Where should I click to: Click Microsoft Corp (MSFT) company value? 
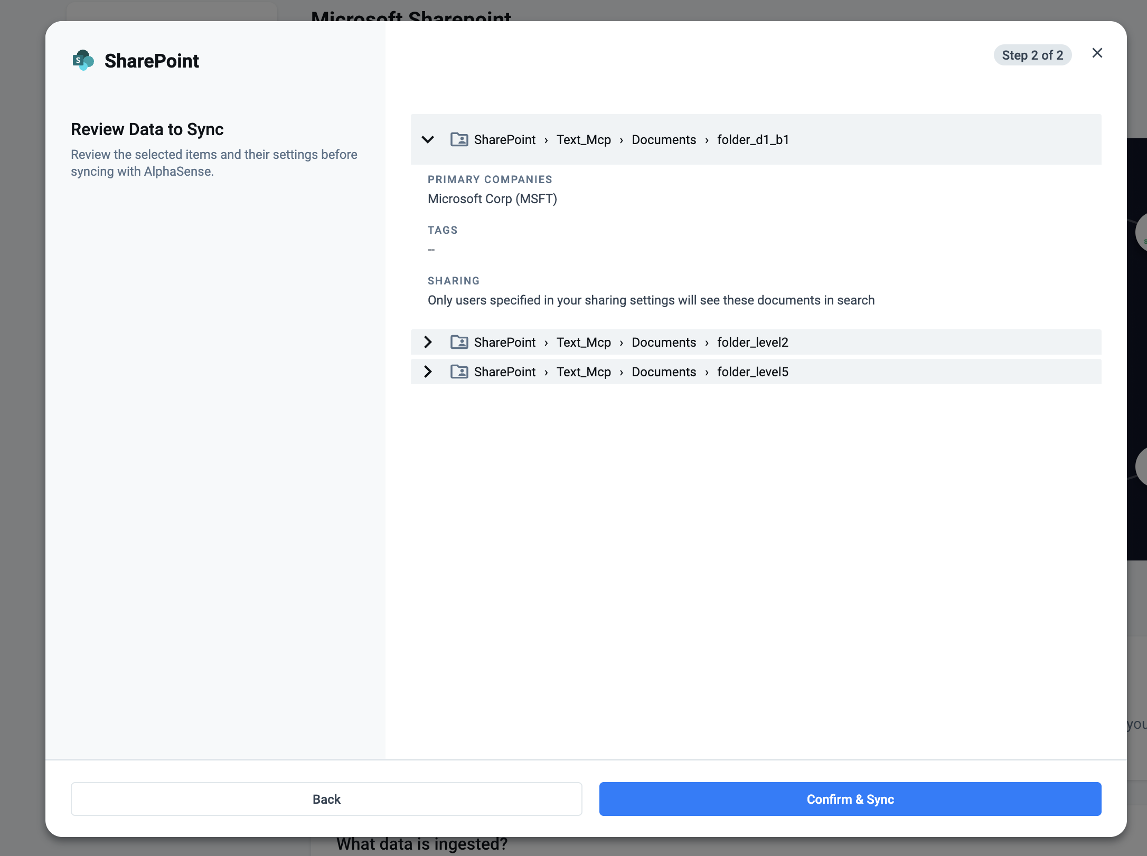pos(492,199)
